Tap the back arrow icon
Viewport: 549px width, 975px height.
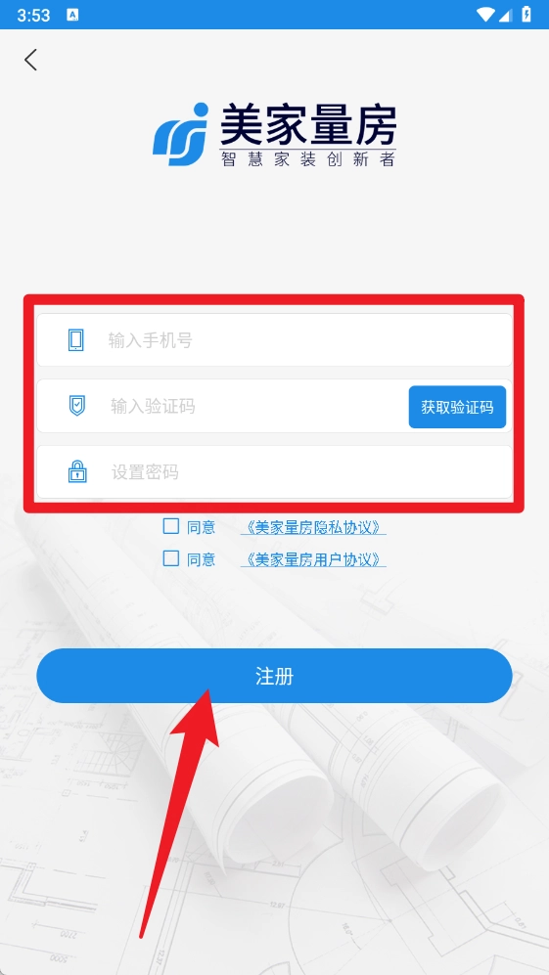[30, 60]
